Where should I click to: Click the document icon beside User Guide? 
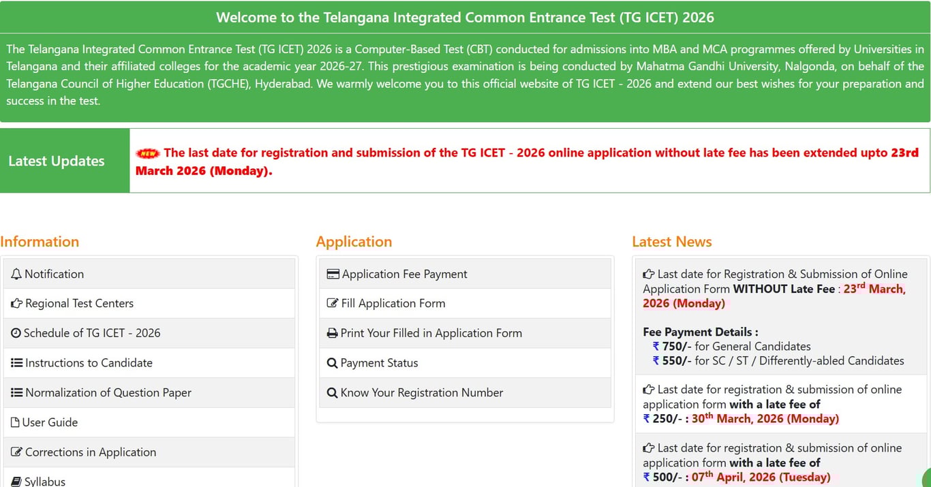pyautogui.click(x=16, y=422)
